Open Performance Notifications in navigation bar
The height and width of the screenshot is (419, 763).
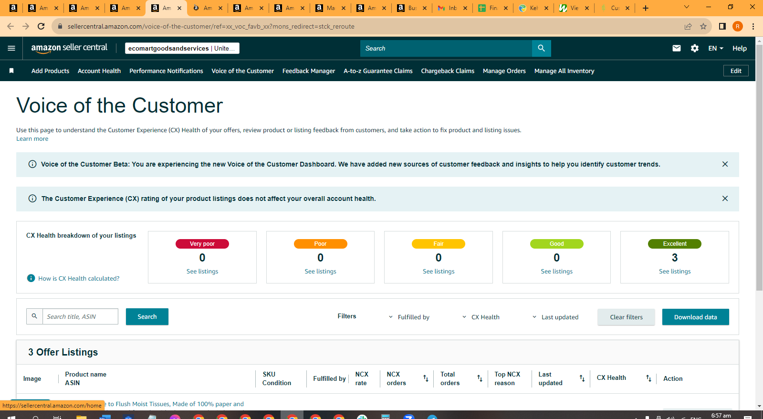pyautogui.click(x=166, y=71)
